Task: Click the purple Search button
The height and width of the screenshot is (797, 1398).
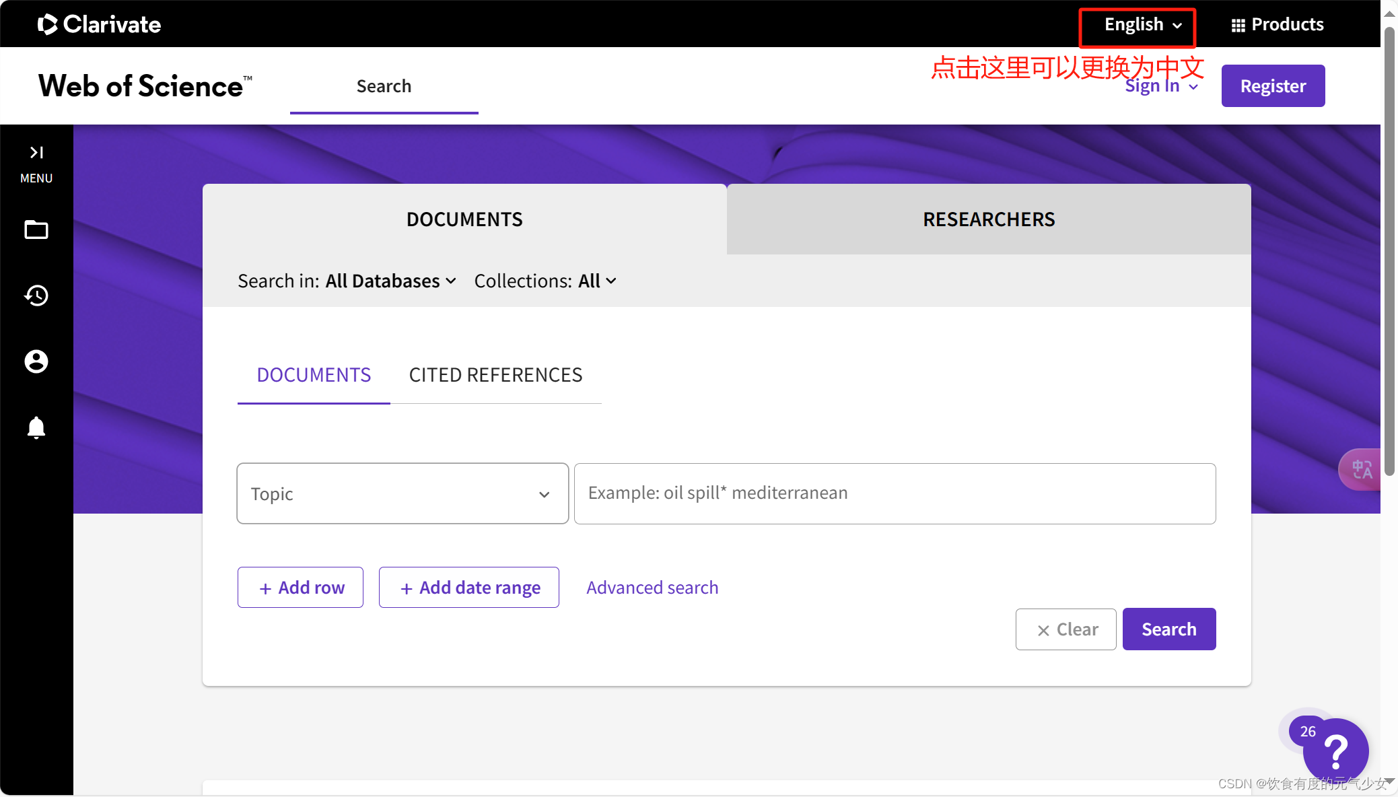Action: click(x=1169, y=629)
